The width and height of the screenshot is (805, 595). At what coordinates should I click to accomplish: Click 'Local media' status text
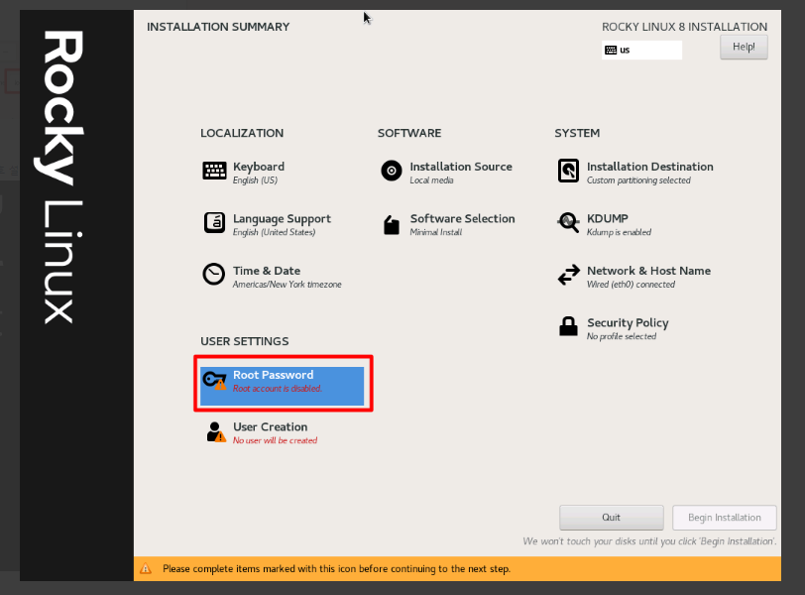[432, 180]
